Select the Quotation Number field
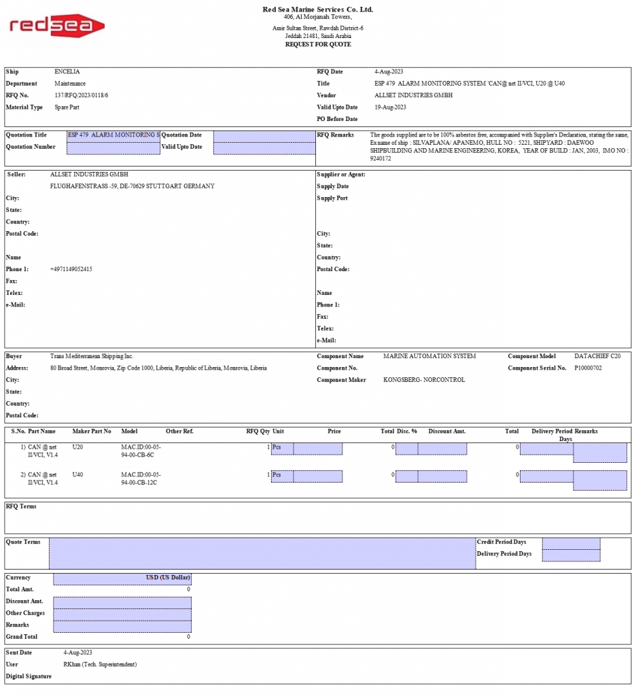This screenshot has height=696, width=632. point(113,148)
